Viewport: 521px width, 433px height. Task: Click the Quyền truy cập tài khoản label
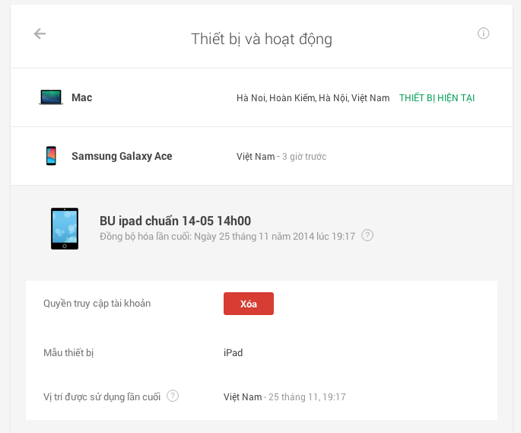(97, 304)
